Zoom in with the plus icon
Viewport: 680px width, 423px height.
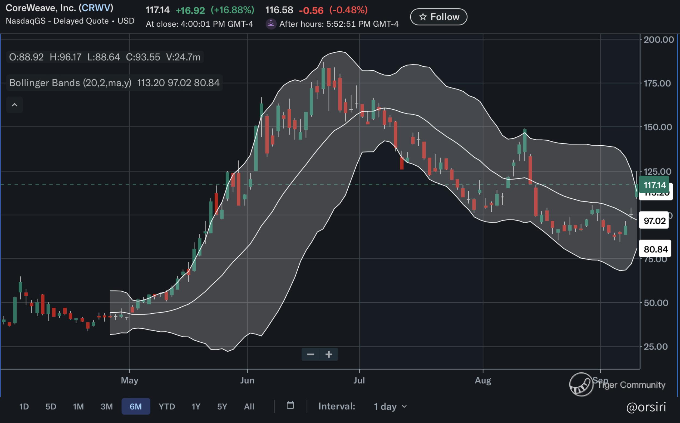tap(329, 354)
